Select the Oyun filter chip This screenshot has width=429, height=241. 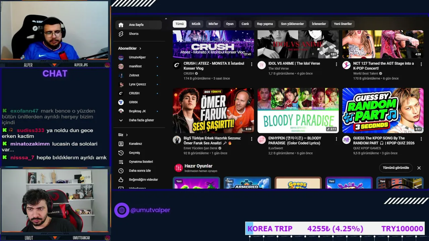(230, 24)
